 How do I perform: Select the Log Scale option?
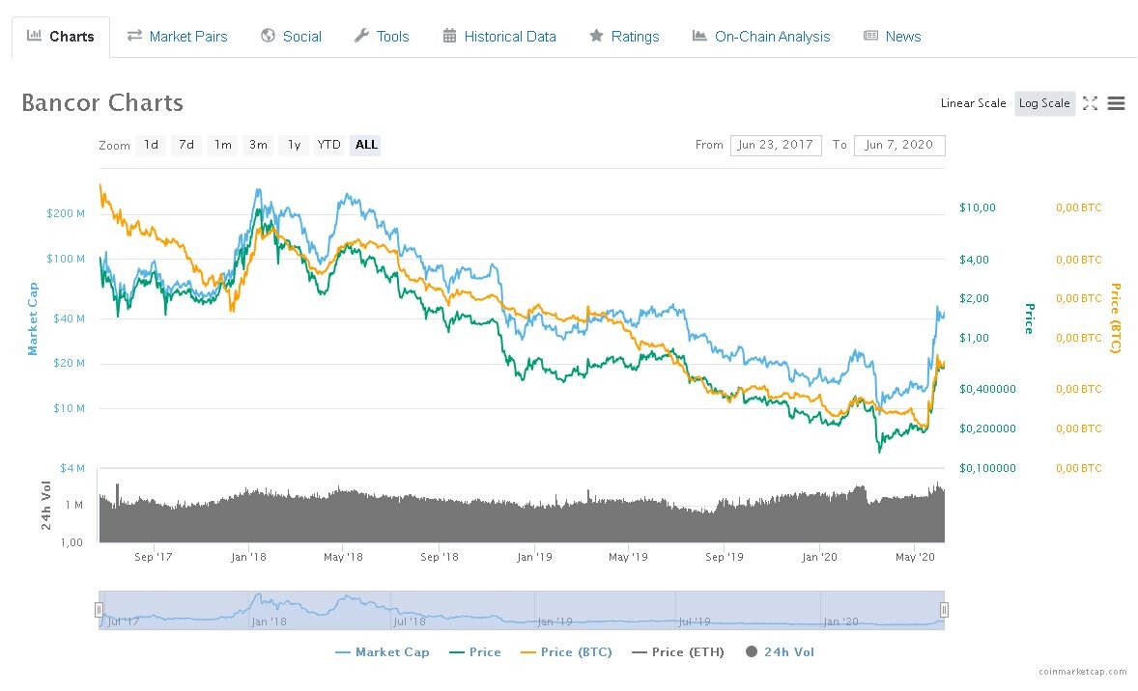(x=1044, y=103)
